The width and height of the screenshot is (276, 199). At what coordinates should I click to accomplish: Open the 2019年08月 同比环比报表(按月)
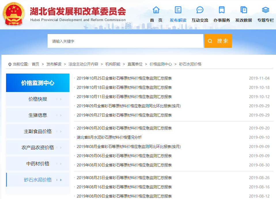[129, 147]
